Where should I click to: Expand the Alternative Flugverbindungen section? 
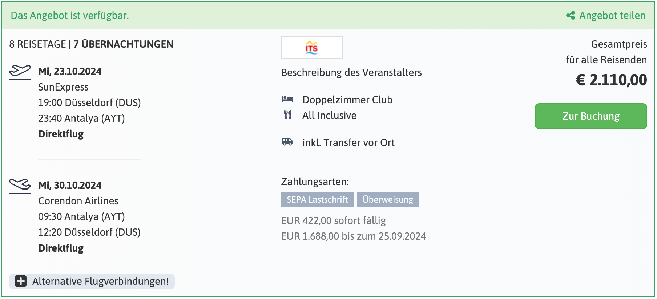click(x=100, y=281)
